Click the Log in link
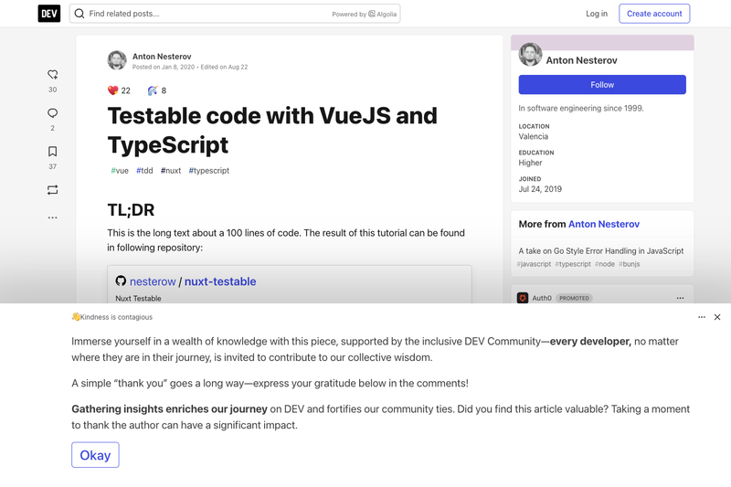This screenshot has height=487, width=731. click(x=597, y=14)
